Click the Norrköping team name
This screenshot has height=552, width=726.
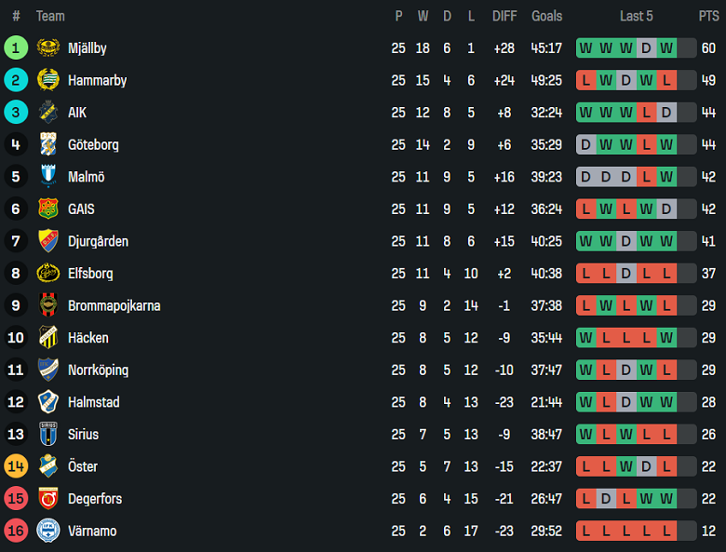[x=98, y=370]
